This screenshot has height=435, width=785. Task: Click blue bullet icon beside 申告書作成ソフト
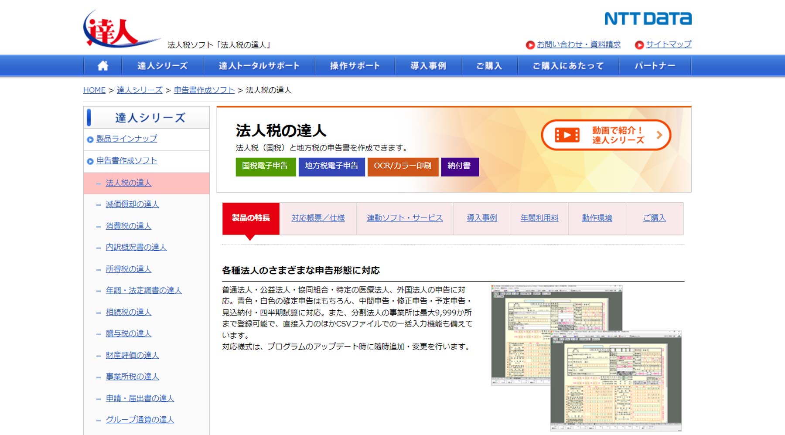[x=90, y=161]
